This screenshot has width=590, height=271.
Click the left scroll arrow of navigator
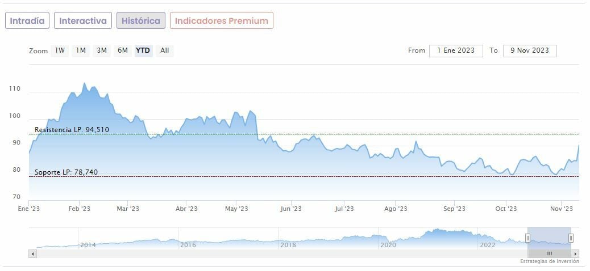point(32,253)
